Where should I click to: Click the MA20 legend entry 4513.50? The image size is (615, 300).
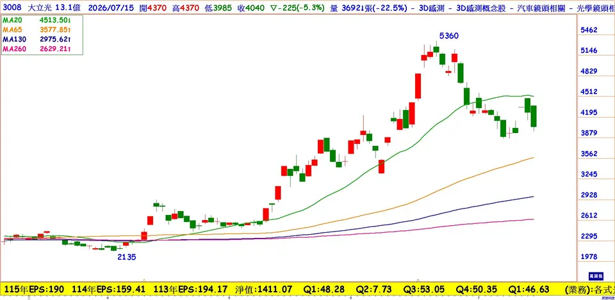(x=37, y=20)
